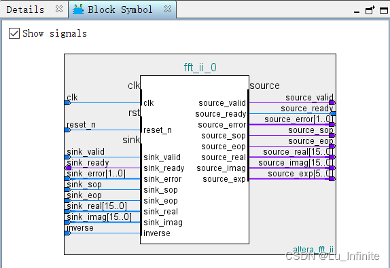This screenshot has height=268, width=390.
Task: Click the sink_eop port arrow
Action: (68, 200)
